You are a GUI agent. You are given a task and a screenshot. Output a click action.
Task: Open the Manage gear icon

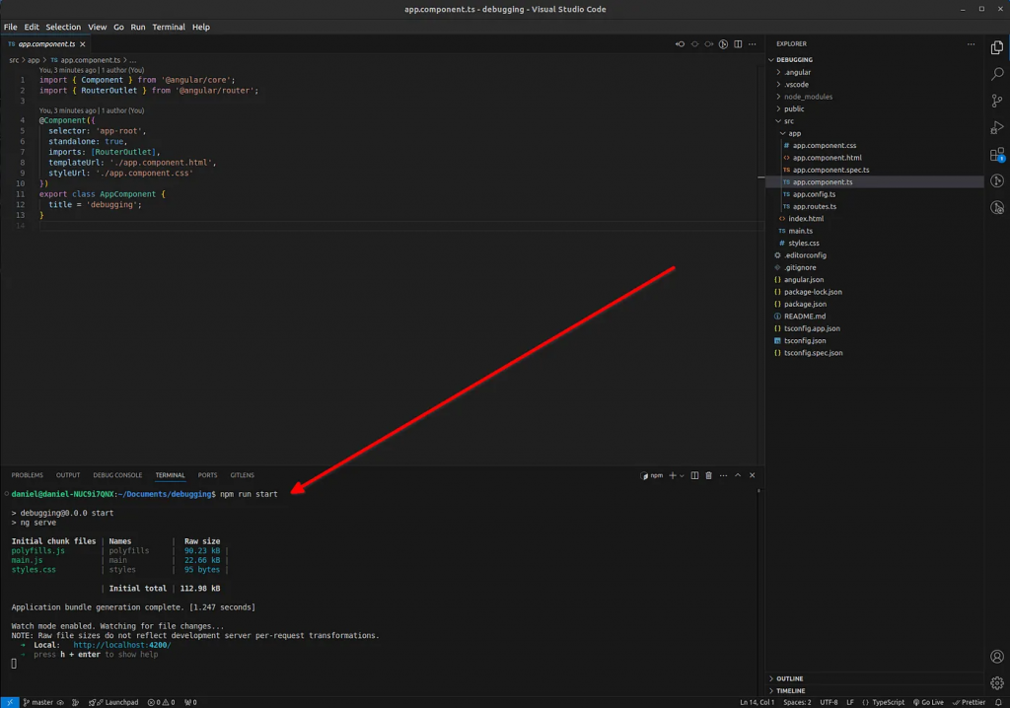pyautogui.click(x=997, y=683)
